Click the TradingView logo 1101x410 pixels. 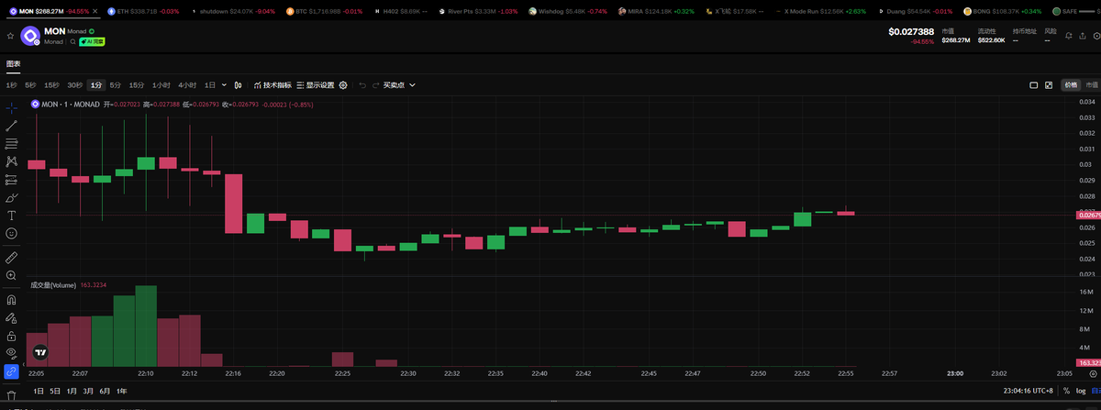(x=39, y=351)
